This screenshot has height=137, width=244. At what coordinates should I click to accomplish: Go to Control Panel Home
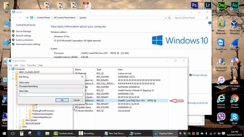pyautogui.click(x=26, y=25)
